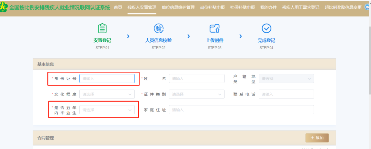Expand the 证件类别 dropdown
This screenshot has width=371, height=149.
click(x=196, y=94)
